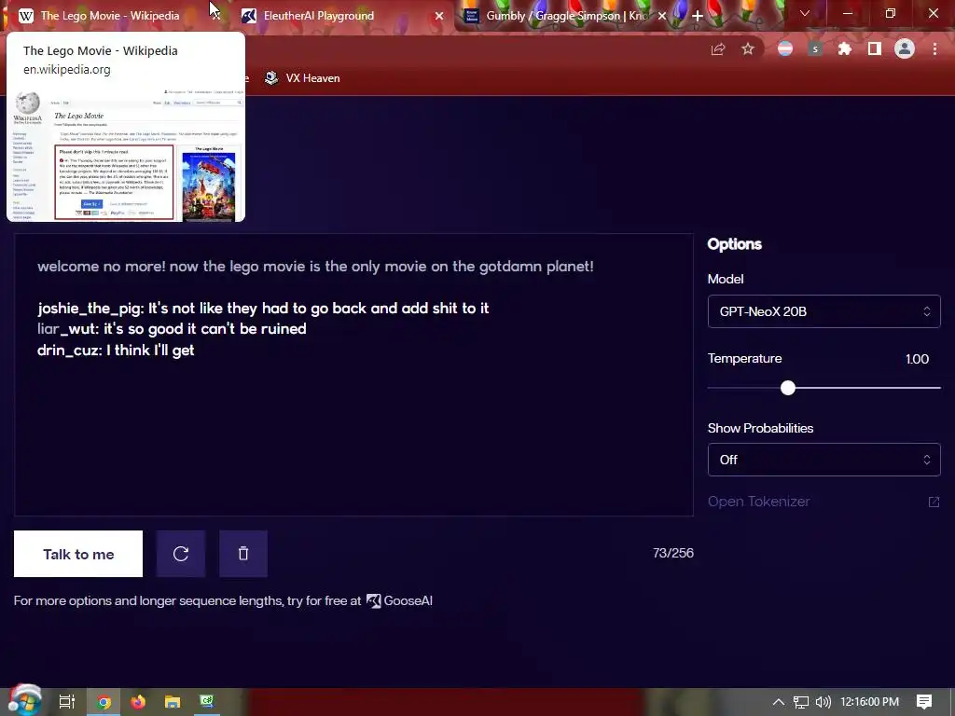955x716 pixels.
Task: Switch to the Gumbly / Graggle Simpson tab
Action: point(566,16)
